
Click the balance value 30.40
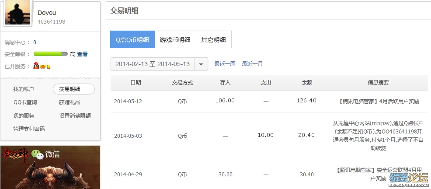point(307,175)
